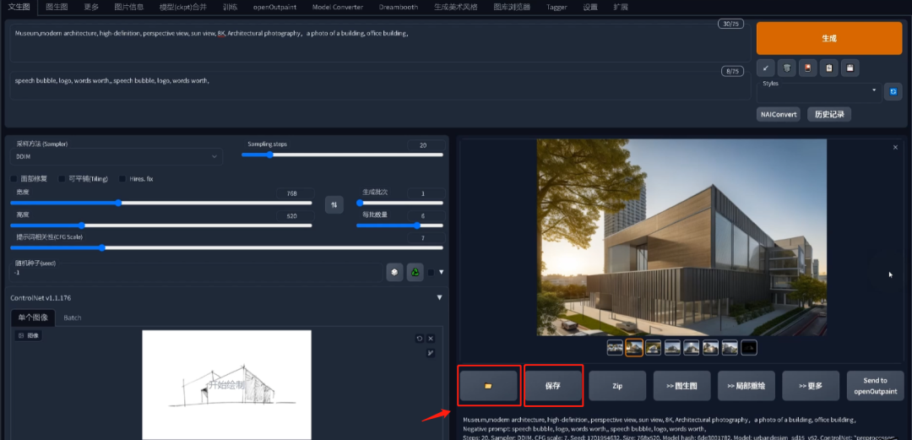Select the last dark thumbnail in the strip
Viewport: 912px width, 440px height.
749,347
